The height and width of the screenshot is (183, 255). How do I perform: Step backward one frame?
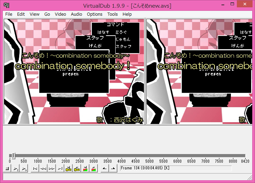click(x=43, y=168)
